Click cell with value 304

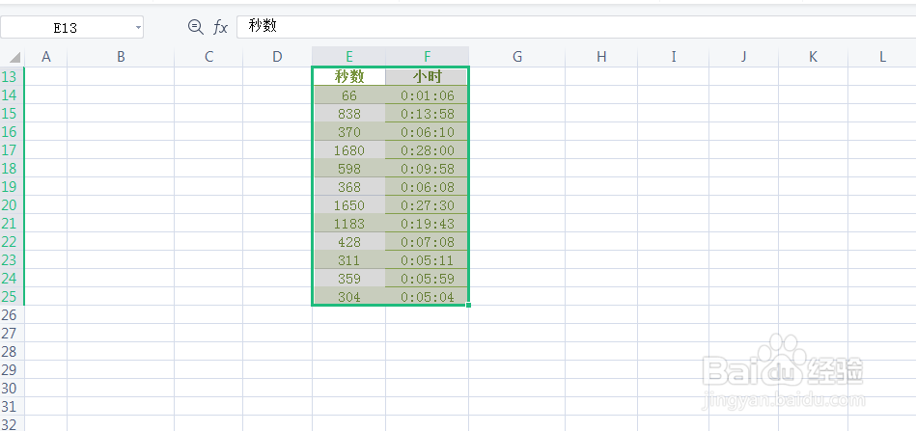(x=349, y=296)
